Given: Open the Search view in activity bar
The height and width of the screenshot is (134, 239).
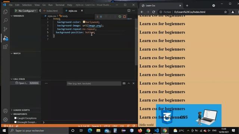Looking at the screenshot, I should pyautogui.click(x=5, y=20).
